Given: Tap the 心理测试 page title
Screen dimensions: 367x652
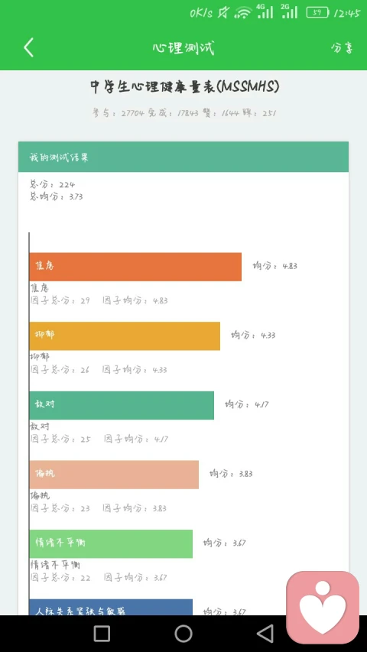Looking at the screenshot, I should click(x=183, y=48).
